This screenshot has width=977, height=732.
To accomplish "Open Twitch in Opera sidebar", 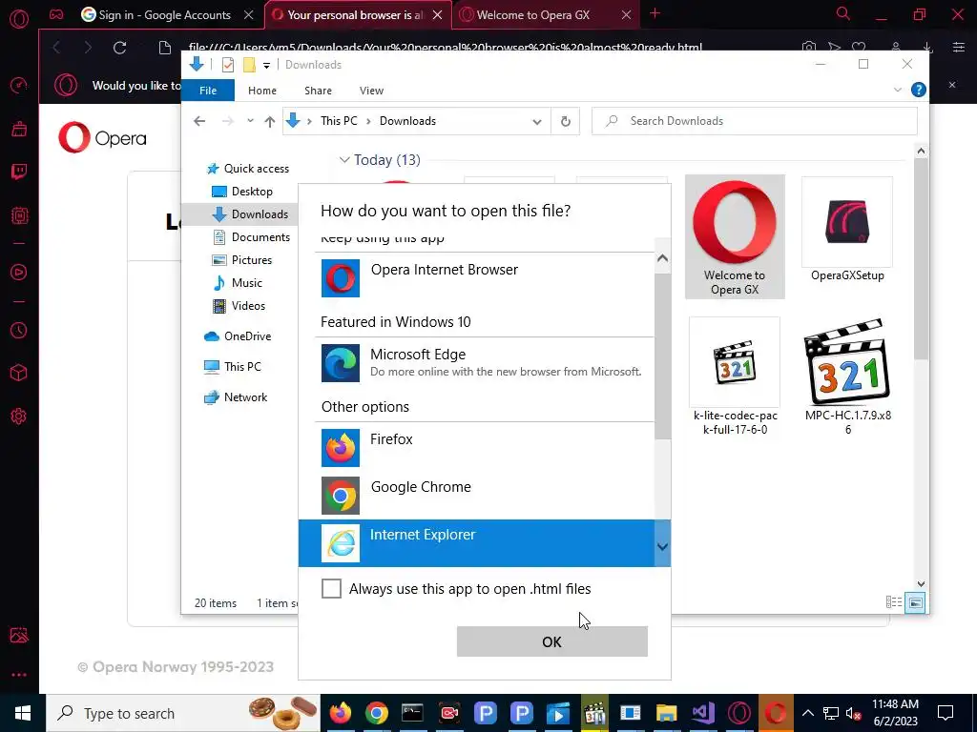I will 19,172.
